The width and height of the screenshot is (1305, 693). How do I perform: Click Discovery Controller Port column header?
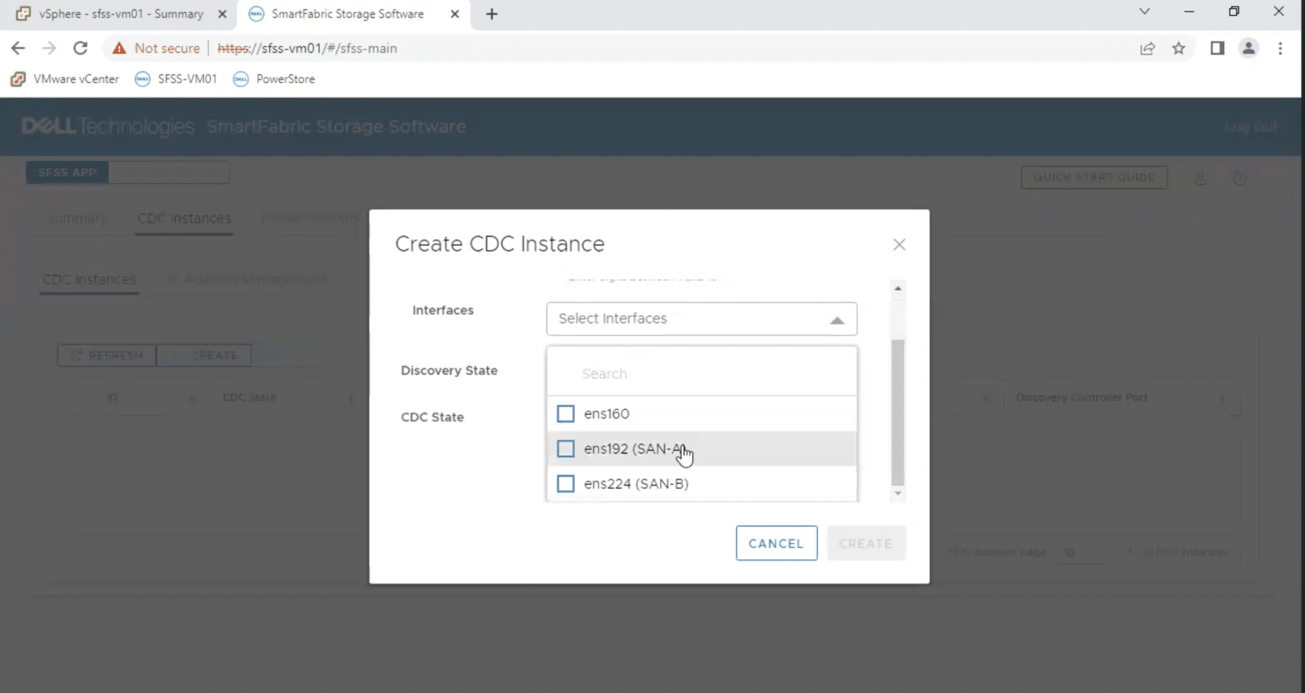coord(1081,397)
